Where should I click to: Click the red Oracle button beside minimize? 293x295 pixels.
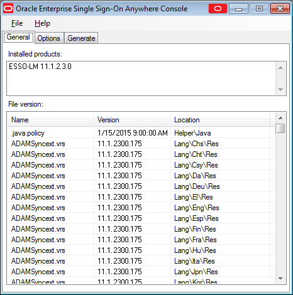point(218,9)
